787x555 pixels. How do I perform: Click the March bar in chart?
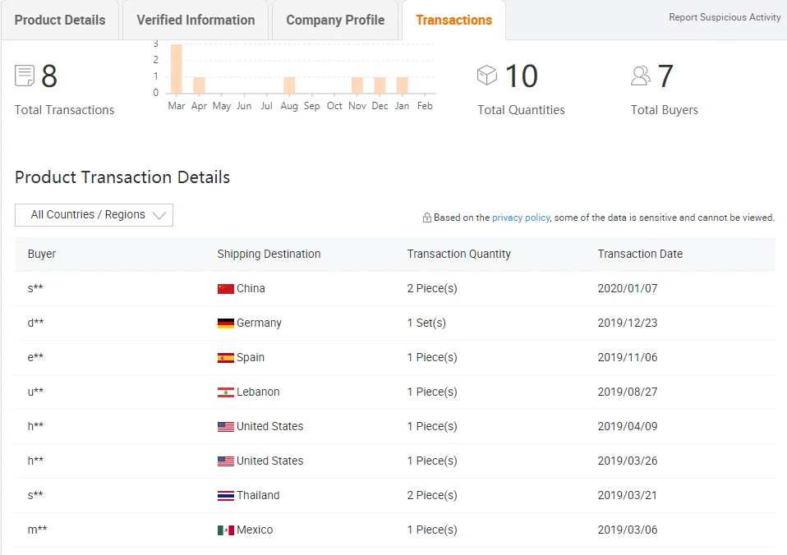pyautogui.click(x=176, y=69)
